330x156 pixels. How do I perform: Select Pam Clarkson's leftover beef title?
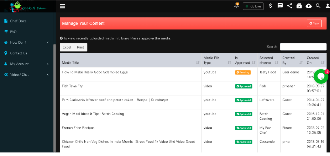(x=115, y=100)
